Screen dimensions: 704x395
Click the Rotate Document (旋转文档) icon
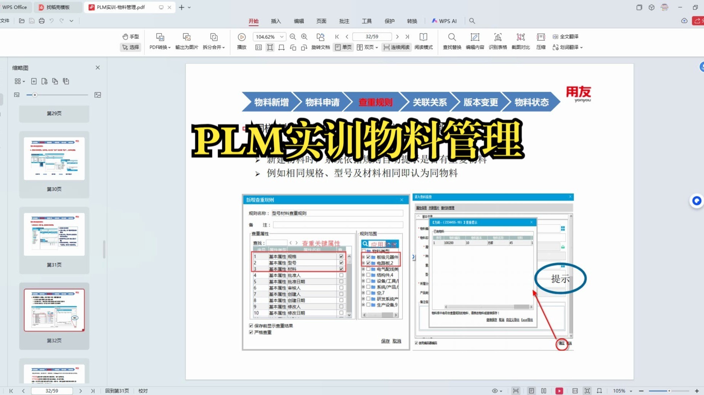(x=321, y=37)
